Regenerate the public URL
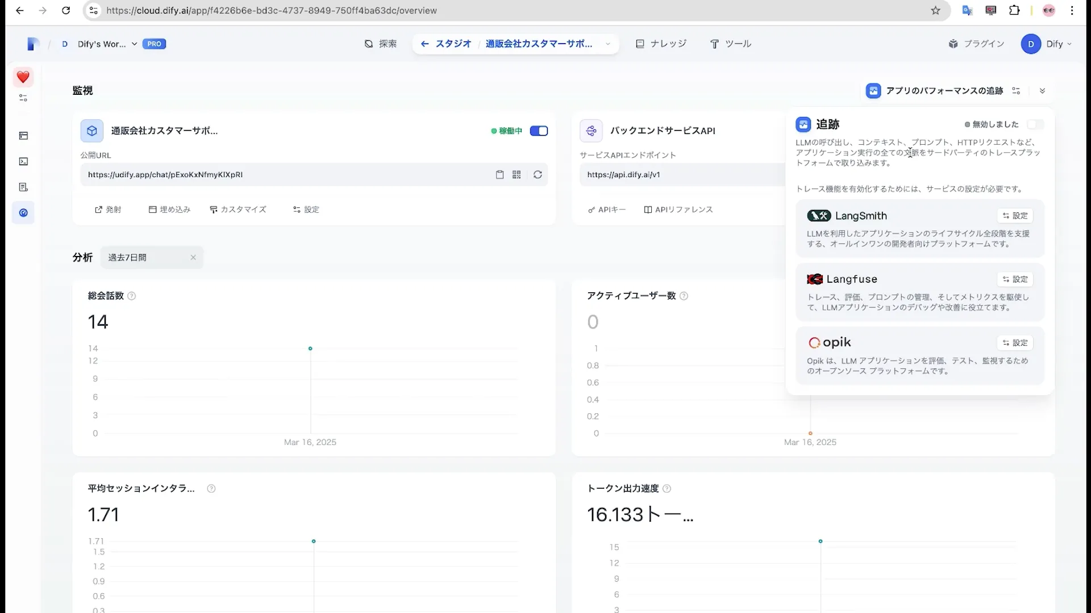1091x613 pixels. pos(537,175)
